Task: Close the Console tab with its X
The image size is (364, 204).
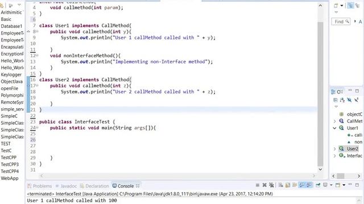Action: (138, 186)
